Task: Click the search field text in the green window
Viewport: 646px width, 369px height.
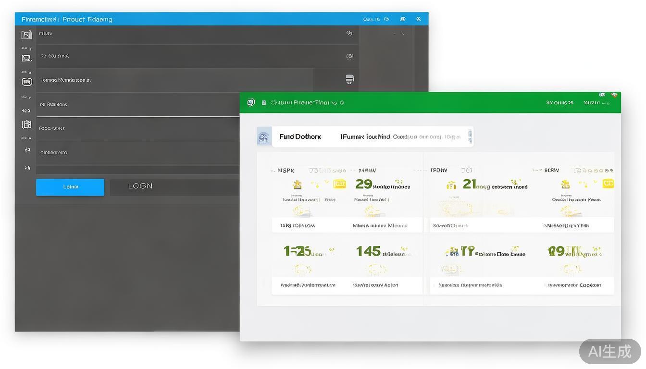Action: pos(426,137)
